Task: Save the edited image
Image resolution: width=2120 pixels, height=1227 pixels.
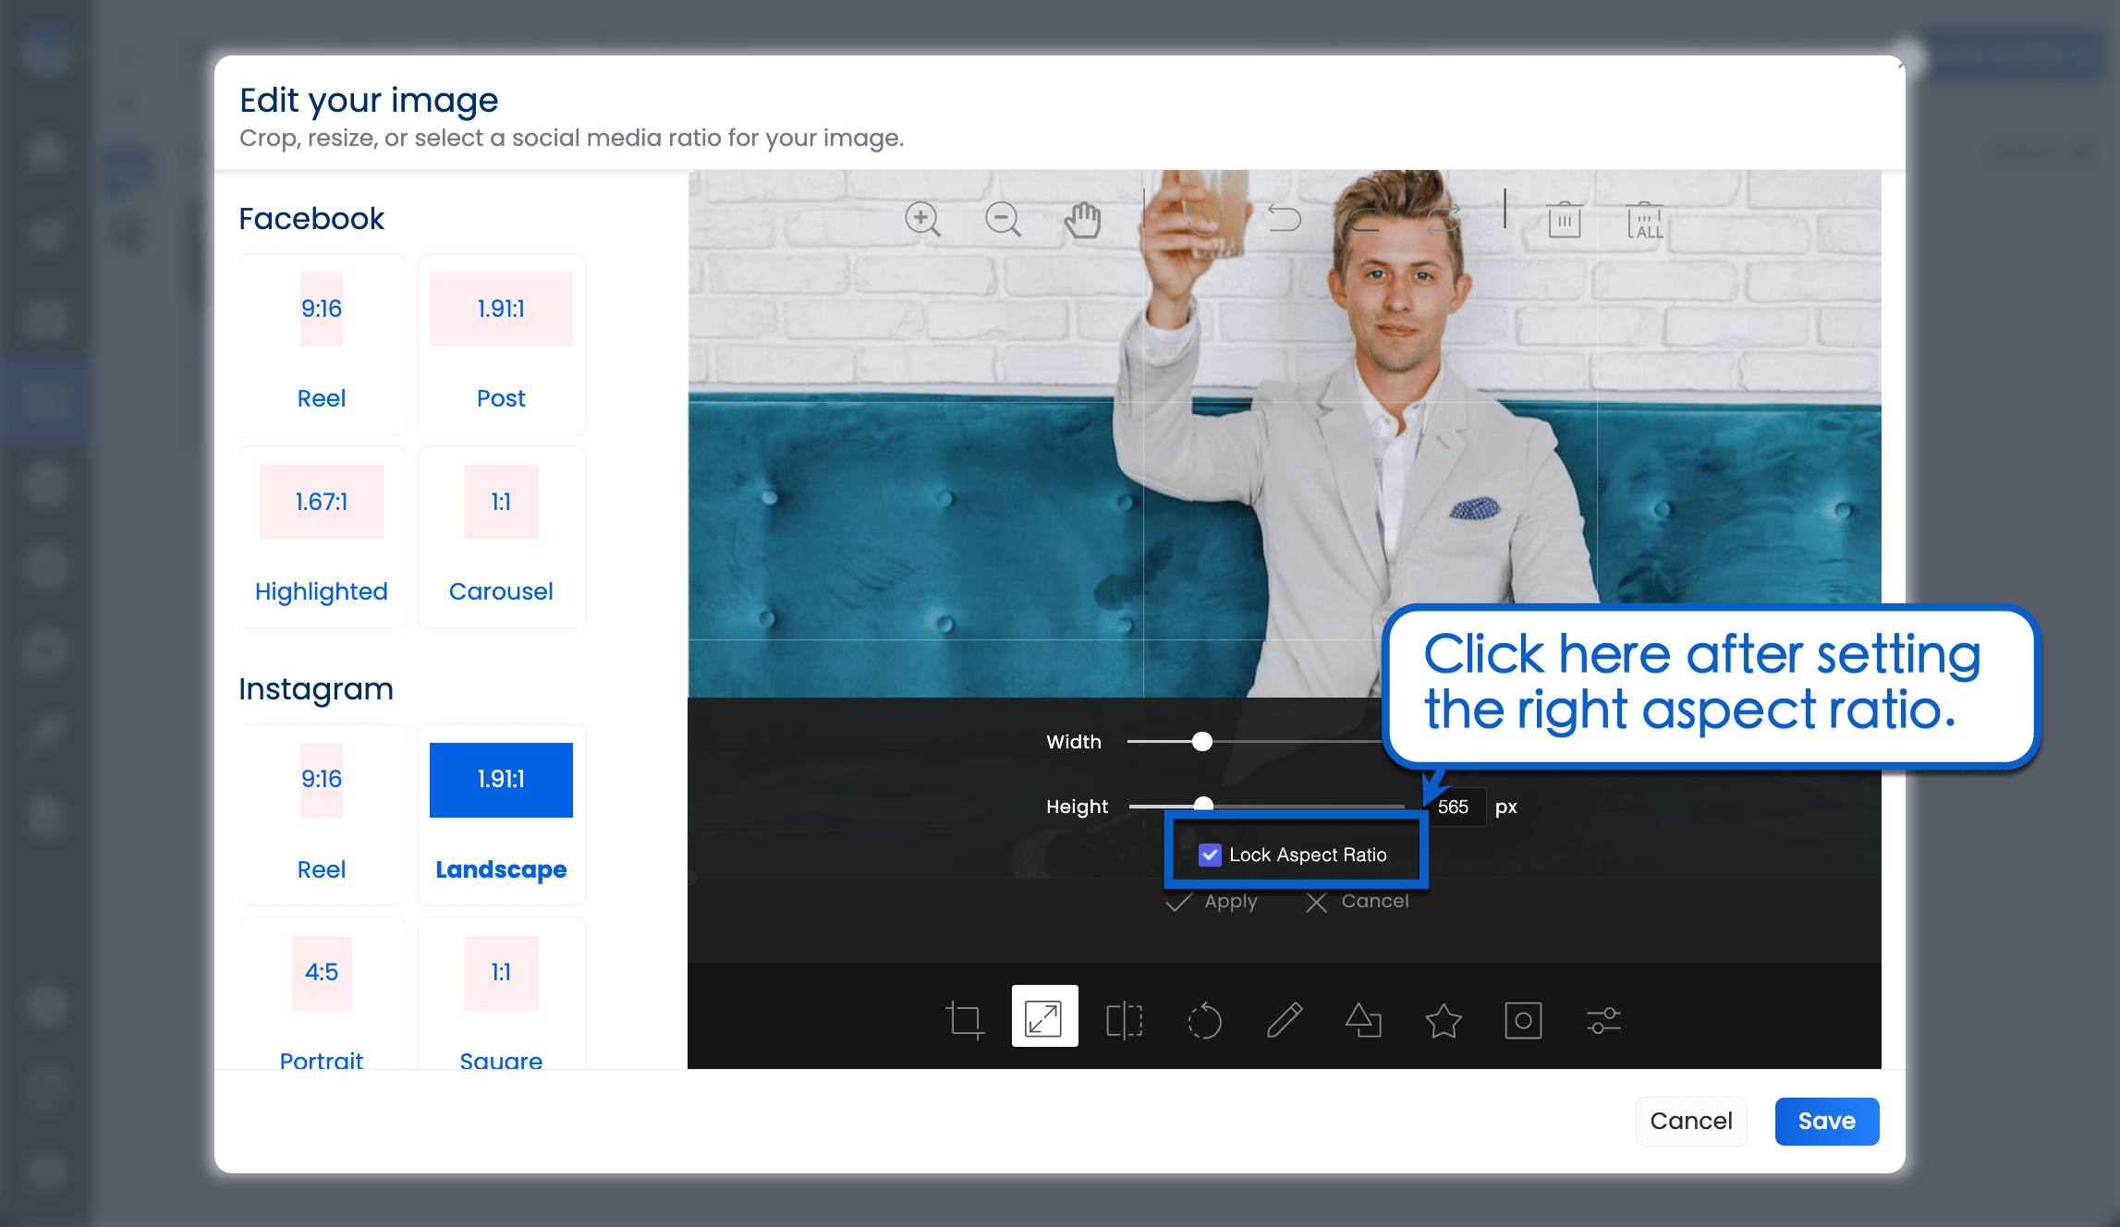Action: pos(1826,1121)
